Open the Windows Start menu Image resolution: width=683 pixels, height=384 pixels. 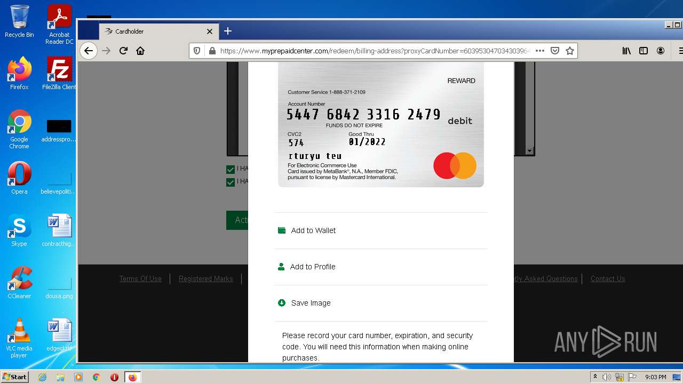point(15,377)
